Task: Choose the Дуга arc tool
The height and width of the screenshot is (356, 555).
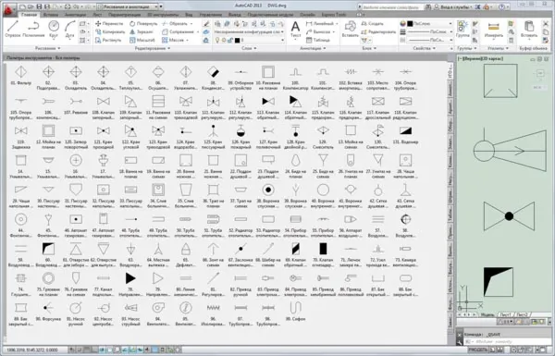Action: [x=69, y=29]
